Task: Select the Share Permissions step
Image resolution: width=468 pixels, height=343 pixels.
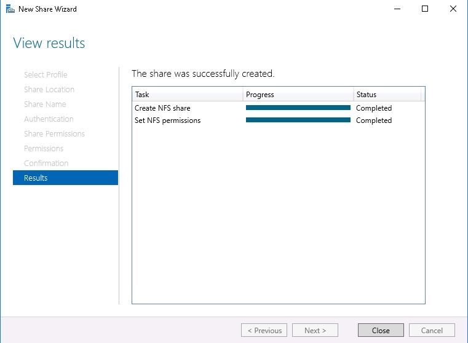Action: (x=54, y=133)
